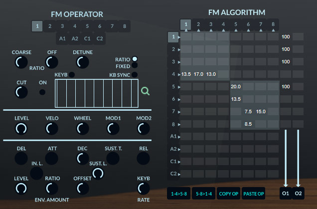Viewport: 317px width, 209px height.
Task: Expand row 5 arrow in algorithm matrix
Action: pos(173,86)
